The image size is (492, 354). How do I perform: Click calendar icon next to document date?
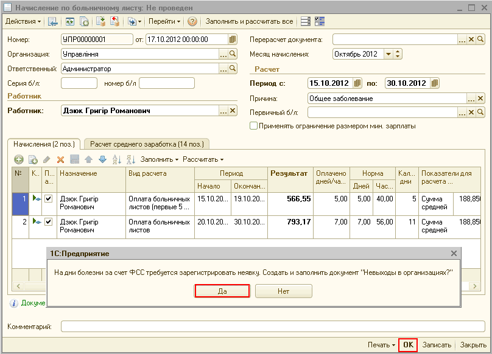(232, 40)
